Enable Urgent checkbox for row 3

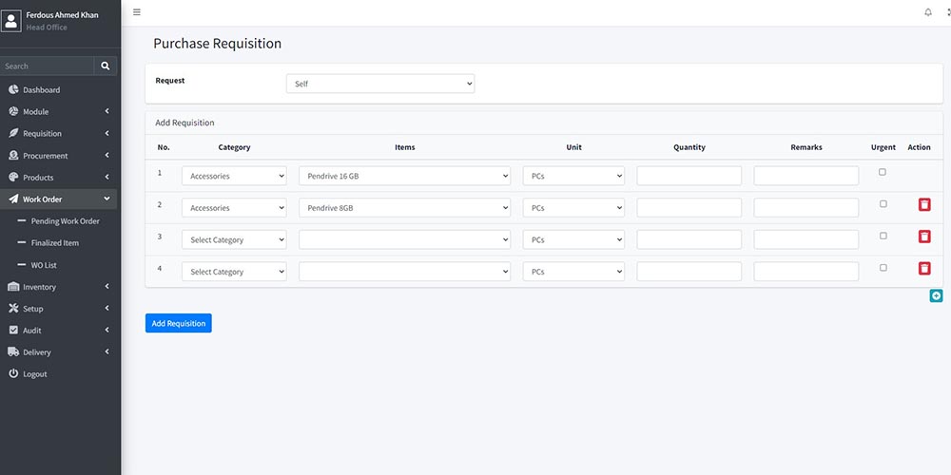883,236
